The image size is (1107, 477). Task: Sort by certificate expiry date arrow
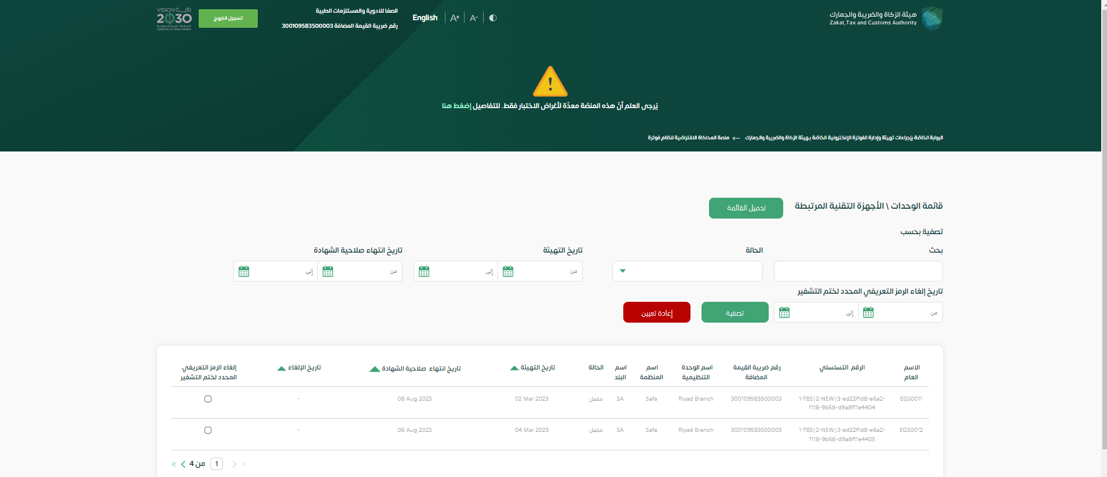[375, 369]
